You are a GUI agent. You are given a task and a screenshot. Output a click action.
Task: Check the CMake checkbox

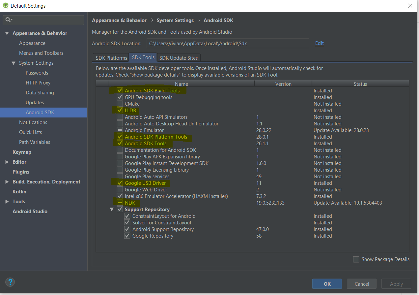(120, 104)
